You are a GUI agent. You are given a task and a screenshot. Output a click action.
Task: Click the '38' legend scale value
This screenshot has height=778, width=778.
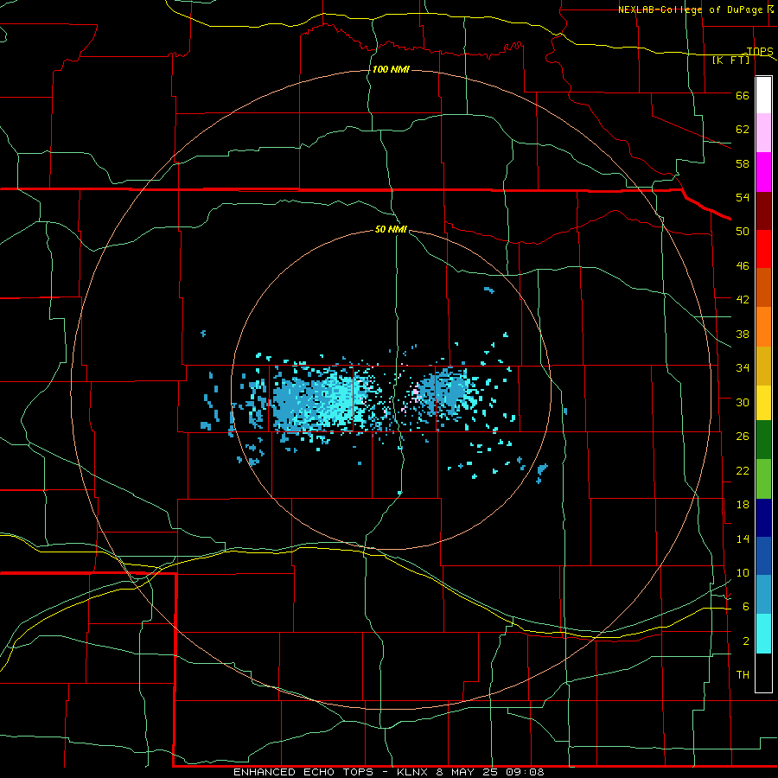(743, 335)
